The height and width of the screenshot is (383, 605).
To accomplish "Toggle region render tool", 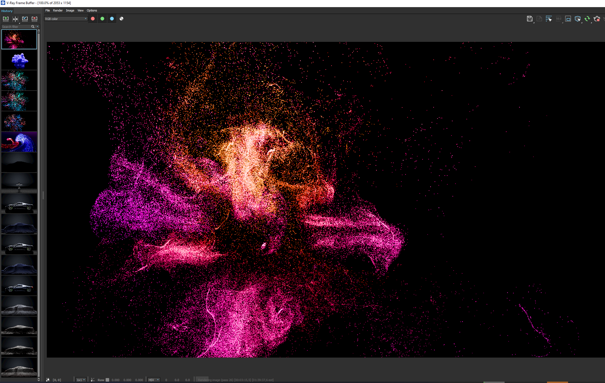I will pyautogui.click(x=568, y=19).
